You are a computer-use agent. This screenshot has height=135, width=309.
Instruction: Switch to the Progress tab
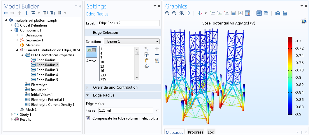click(195, 132)
